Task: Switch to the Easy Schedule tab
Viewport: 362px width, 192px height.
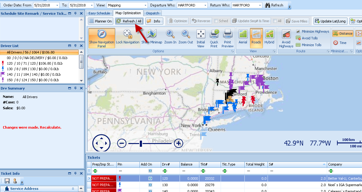Action: [99, 13]
